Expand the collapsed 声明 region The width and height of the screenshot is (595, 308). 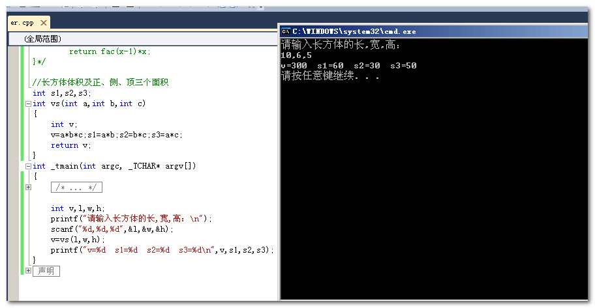pyautogui.click(x=28, y=270)
